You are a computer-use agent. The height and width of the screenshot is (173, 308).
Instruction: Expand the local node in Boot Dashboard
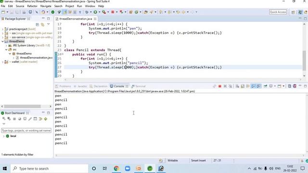(3, 136)
